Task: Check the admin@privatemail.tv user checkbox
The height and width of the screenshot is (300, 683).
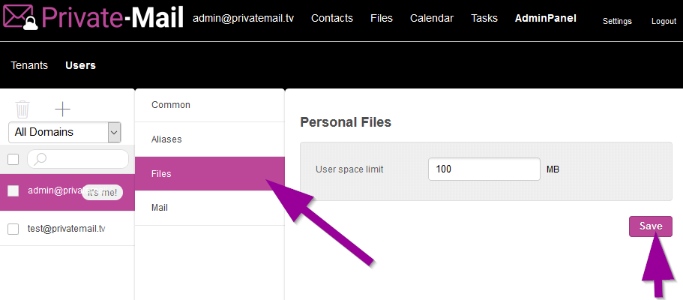Action: pos(13,191)
